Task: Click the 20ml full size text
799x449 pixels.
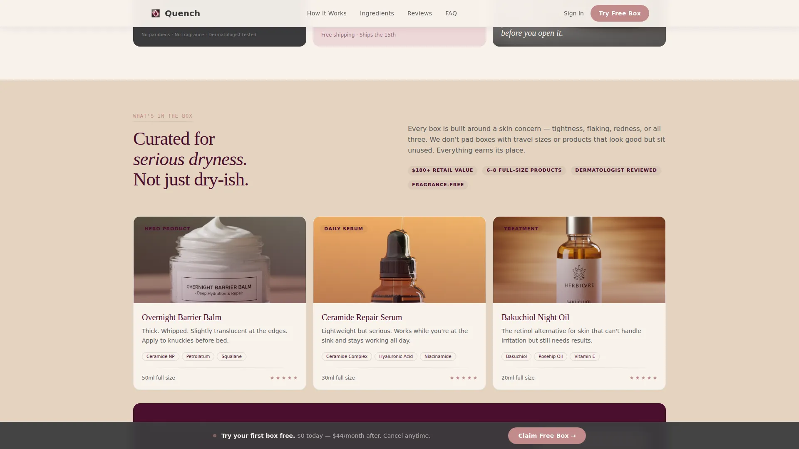Action: click(518, 378)
